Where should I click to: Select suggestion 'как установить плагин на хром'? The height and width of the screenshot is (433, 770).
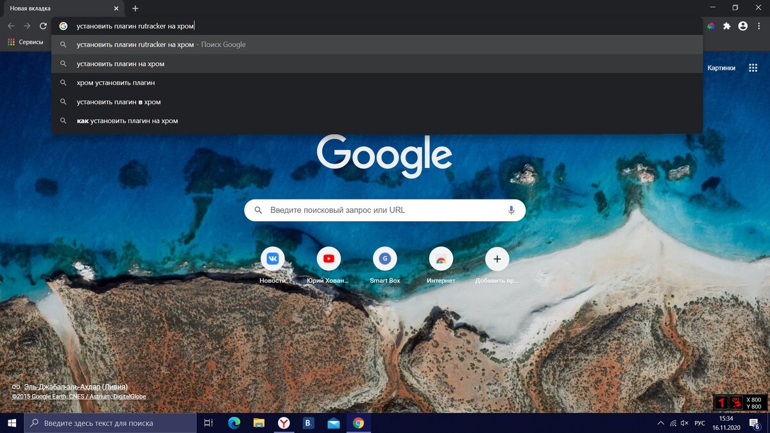click(377, 121)
